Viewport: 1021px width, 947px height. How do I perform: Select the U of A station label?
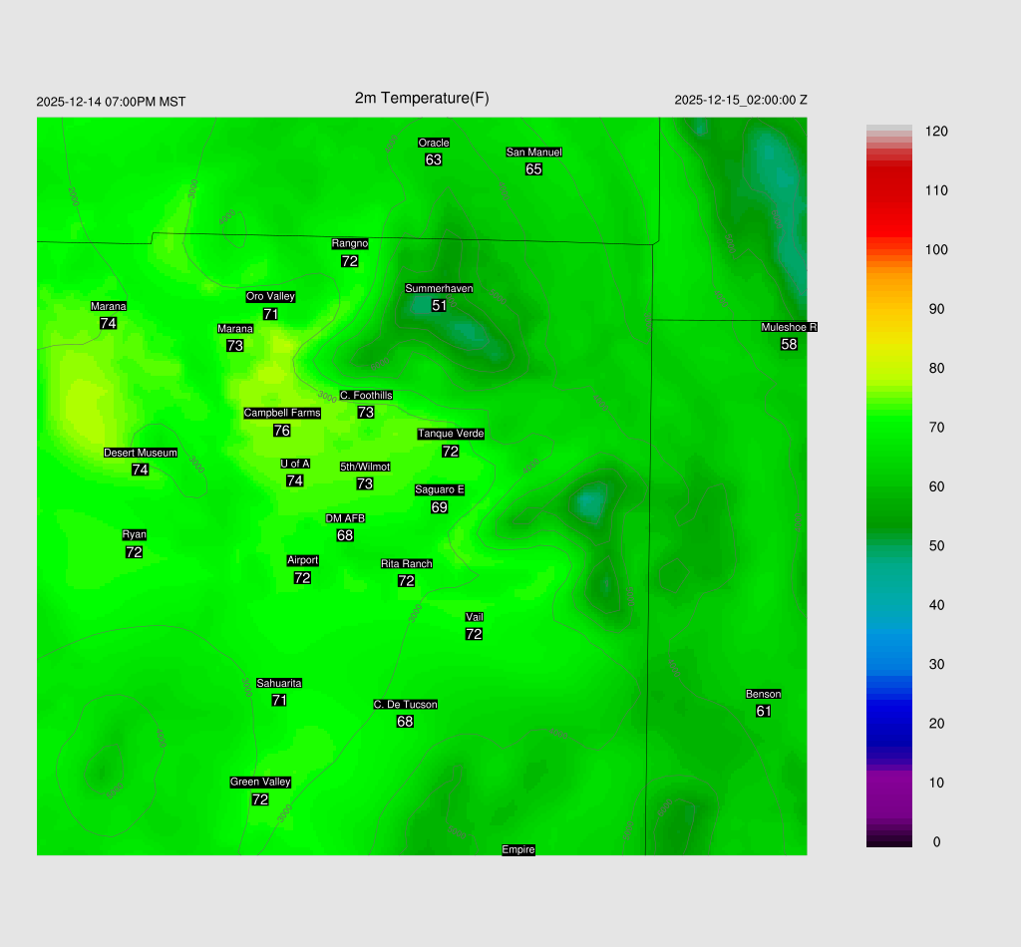point(295,464)
